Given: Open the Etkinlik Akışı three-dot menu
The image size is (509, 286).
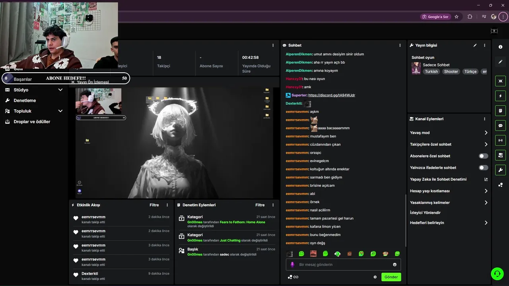Looking at the screenshot, I should [x=167, y=205].
